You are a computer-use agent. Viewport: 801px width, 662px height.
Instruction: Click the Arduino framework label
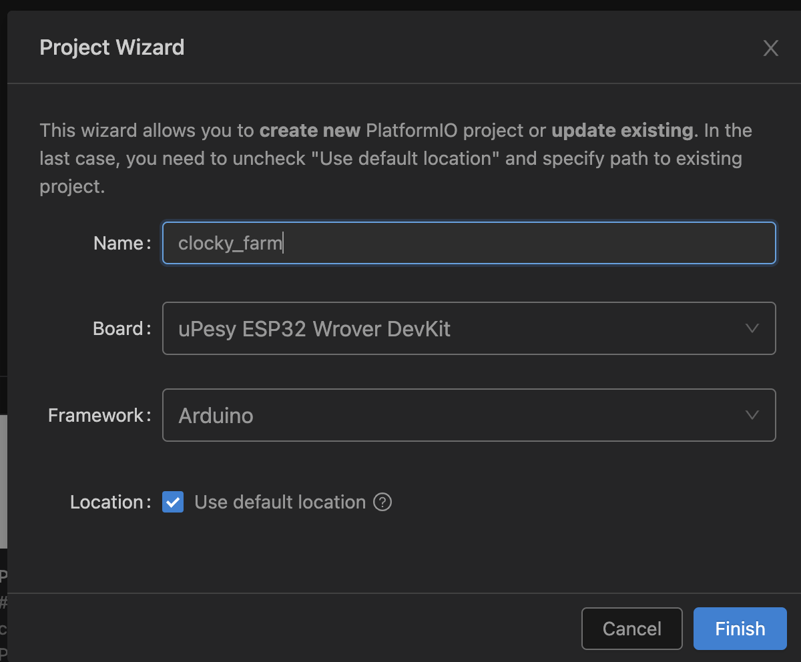click(x=216, y=415)
